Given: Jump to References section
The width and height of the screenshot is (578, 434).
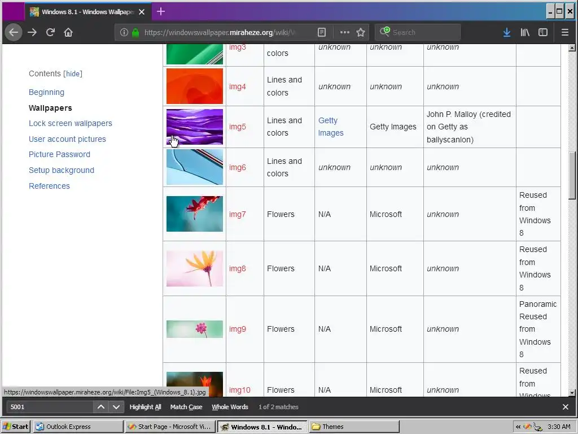Looking at the screenshot, I should (50, 186).
